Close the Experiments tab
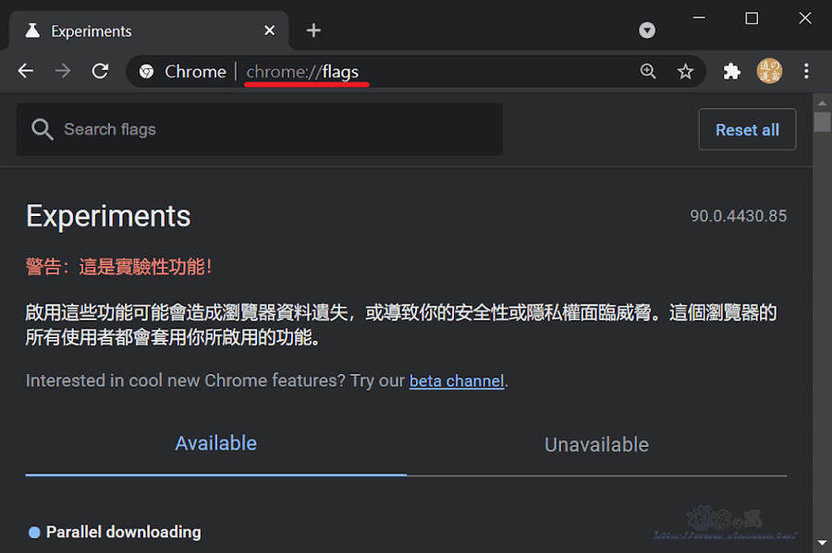 [270, 30]
